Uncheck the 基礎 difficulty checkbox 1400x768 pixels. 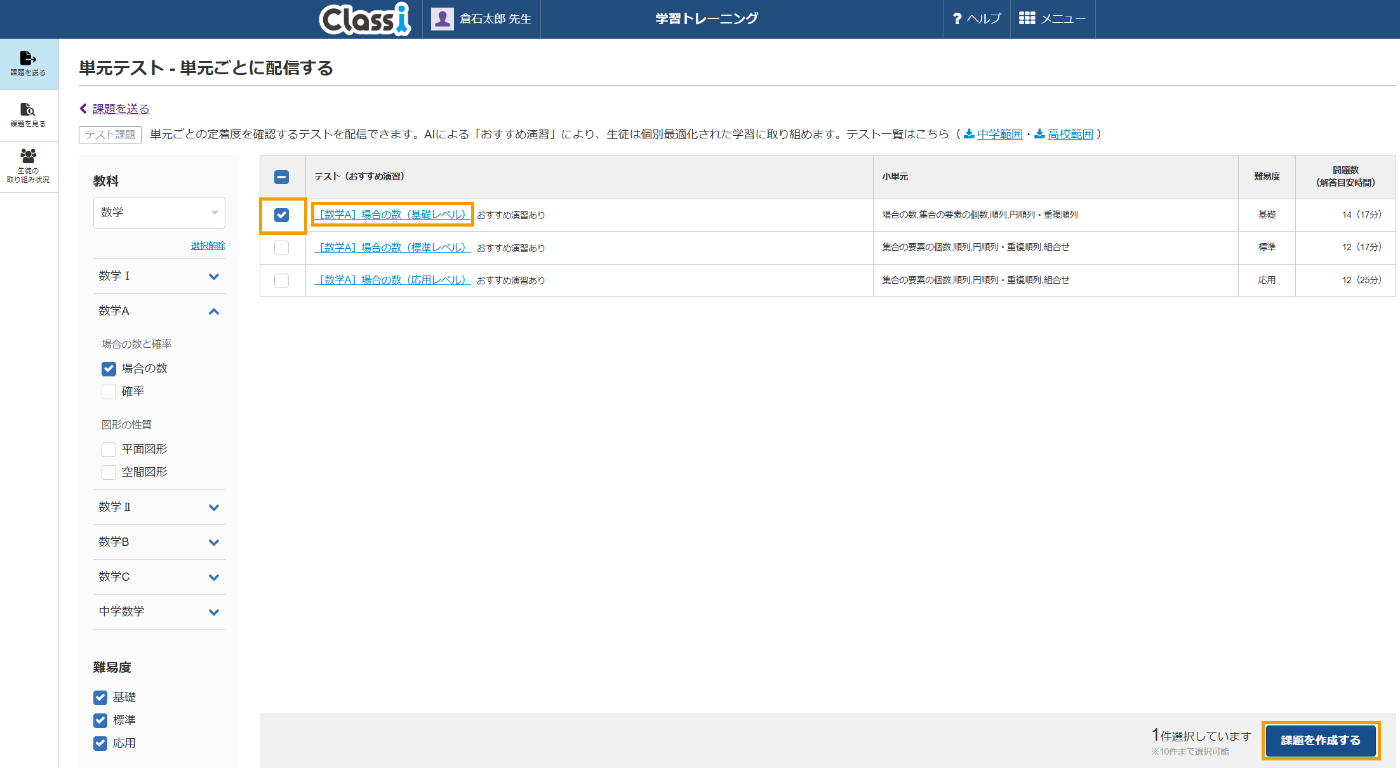(x=100, y=698)
